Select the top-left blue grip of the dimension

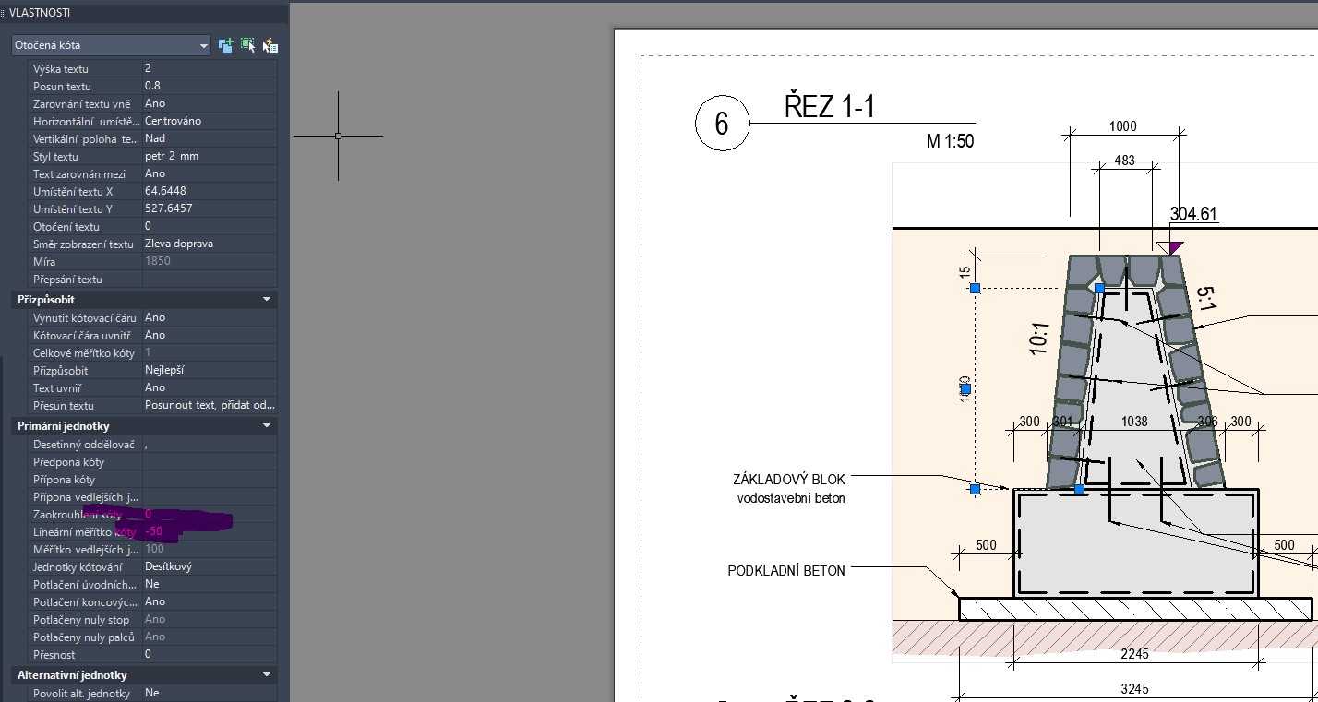pyautogui.click(x=975, y=289)
